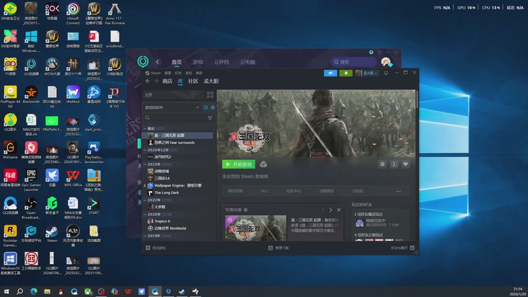Open the DLC link on game page
Image resolution: width=528 pixels, height=297 pixels.
pos(265,191)
